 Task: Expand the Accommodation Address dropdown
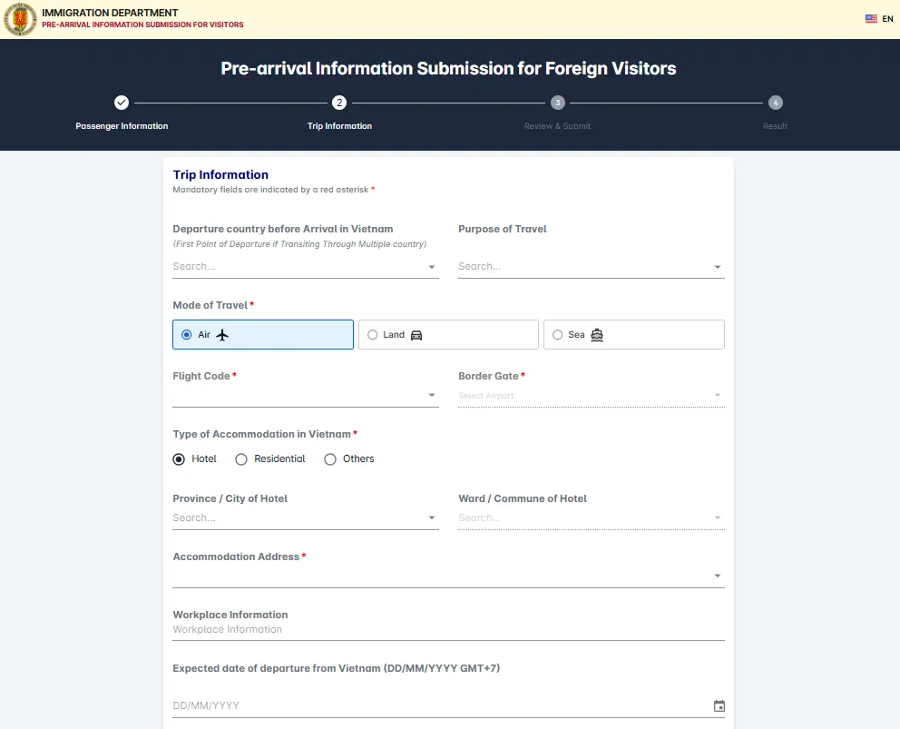click(x=448, y=576)
